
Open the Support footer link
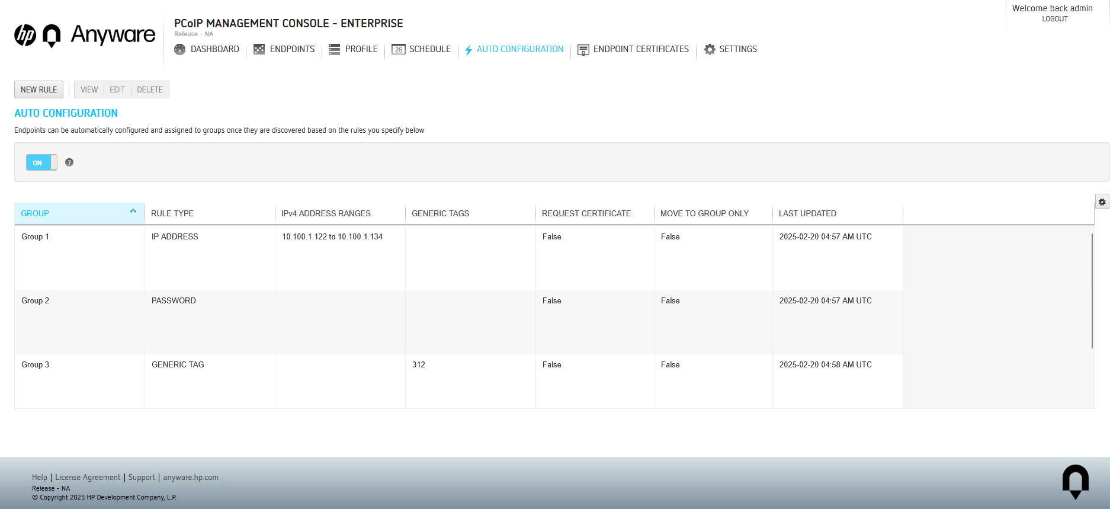[x=142, y=477]
